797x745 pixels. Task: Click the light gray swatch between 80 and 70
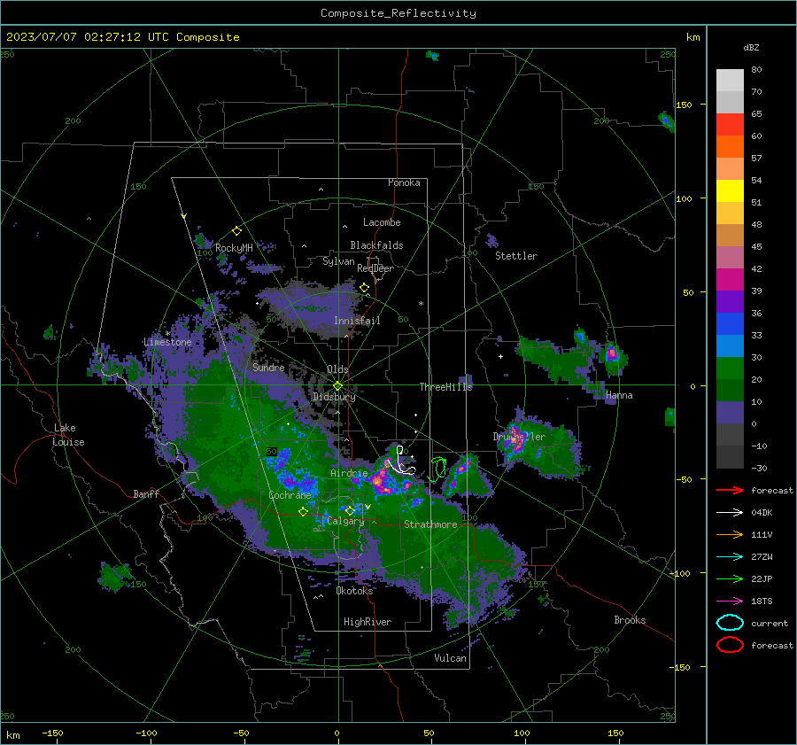pyautogui.click(x=730, y=80)
